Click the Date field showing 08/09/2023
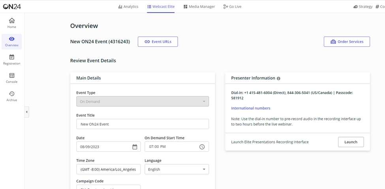Viewport: 385px width, 189px height. click(109, 146)
